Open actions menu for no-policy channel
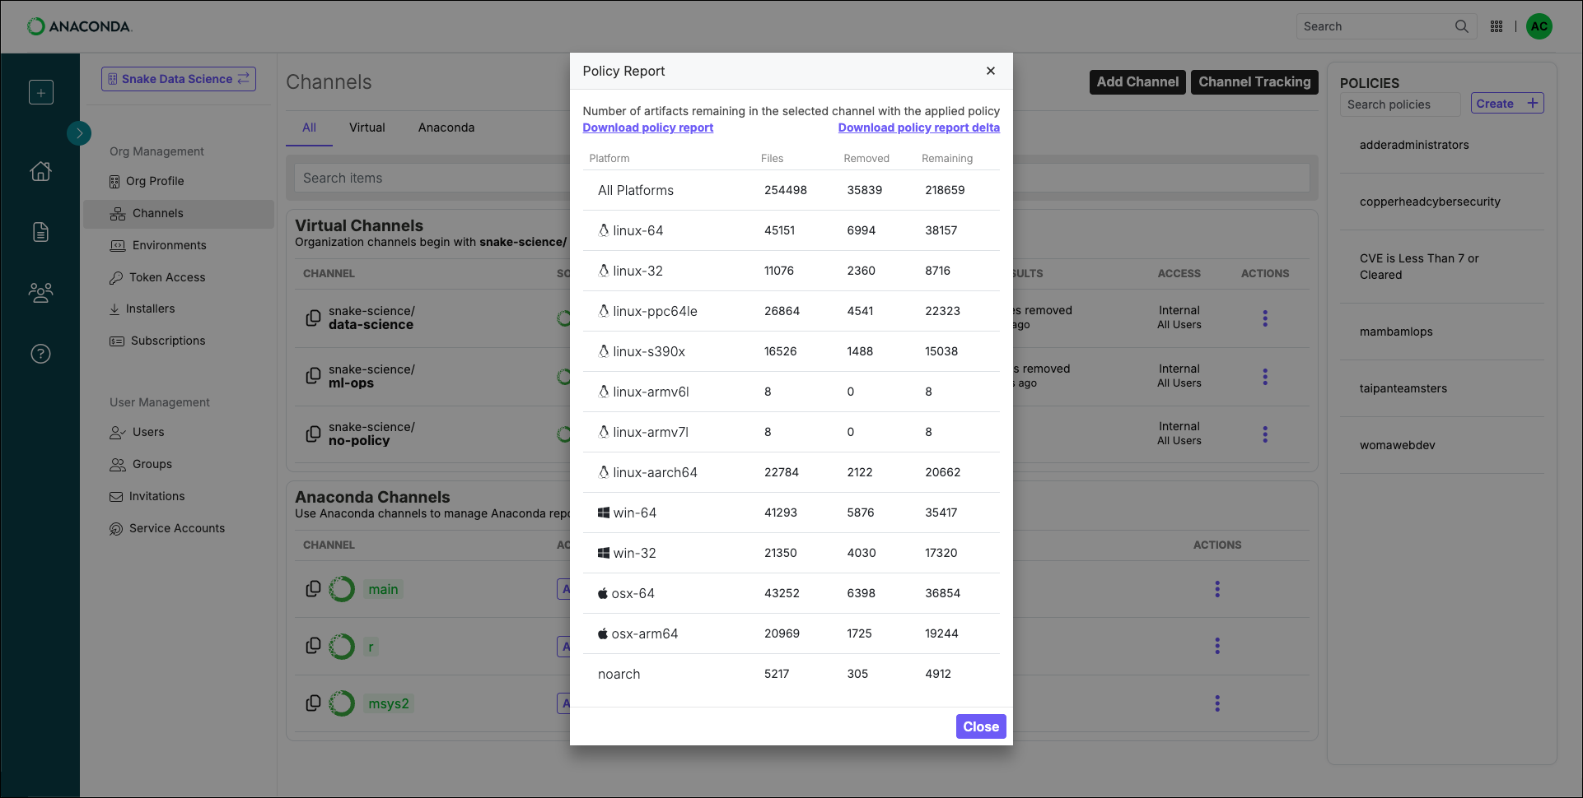Screen dimensions: 1583x798 click(1265, 434)
